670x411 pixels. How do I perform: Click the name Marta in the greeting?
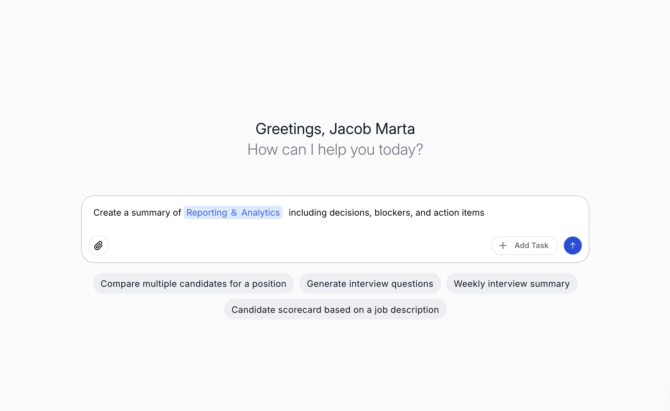[395, 129]
